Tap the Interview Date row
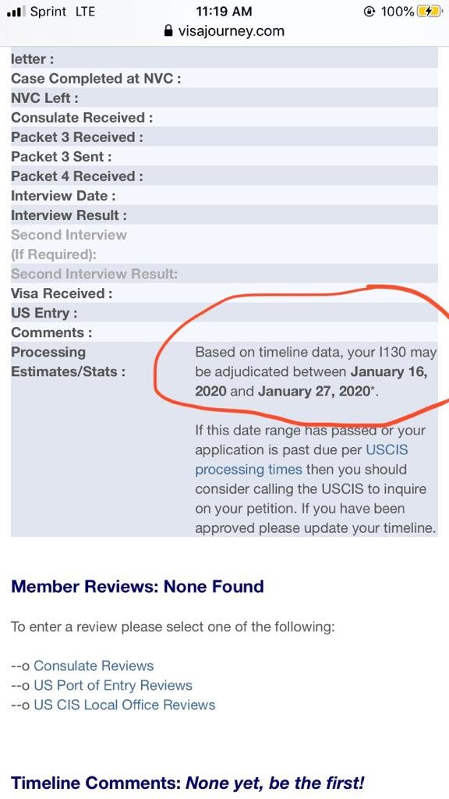This screenshot has height=799, width=449. [x=224, y=196]
